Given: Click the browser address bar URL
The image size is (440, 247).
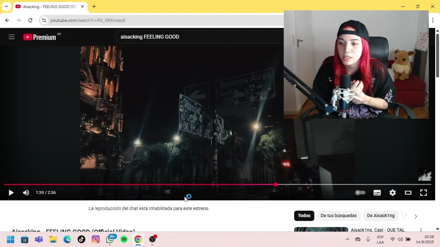Looking at the screenshot, I should tap(88, 20).
